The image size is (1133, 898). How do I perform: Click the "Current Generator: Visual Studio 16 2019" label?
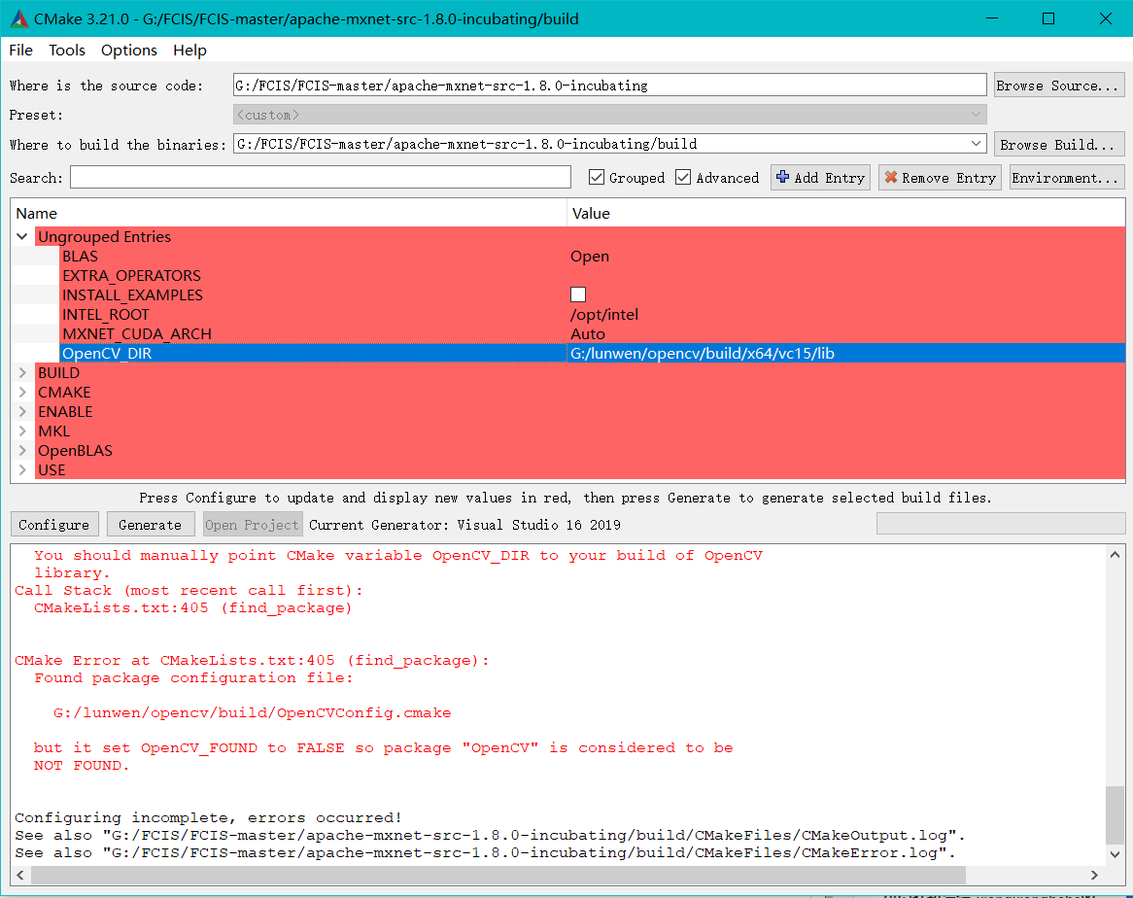pyautogui.click(x=464, y=525)
